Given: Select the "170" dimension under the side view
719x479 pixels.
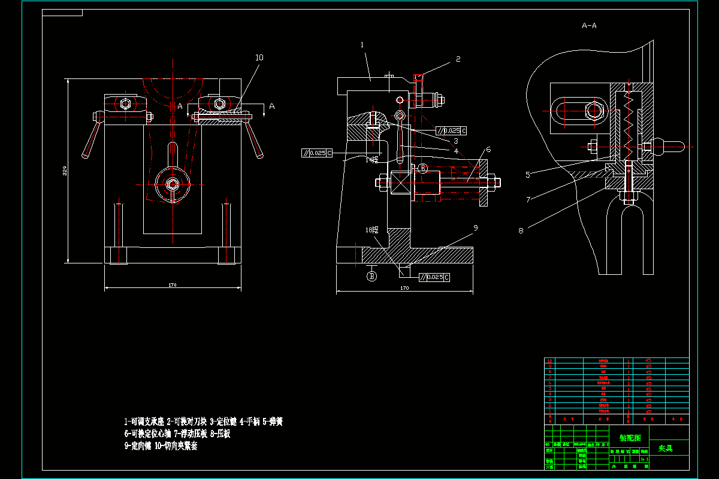Looking at the screenshot, I should (x=404, y=288).
